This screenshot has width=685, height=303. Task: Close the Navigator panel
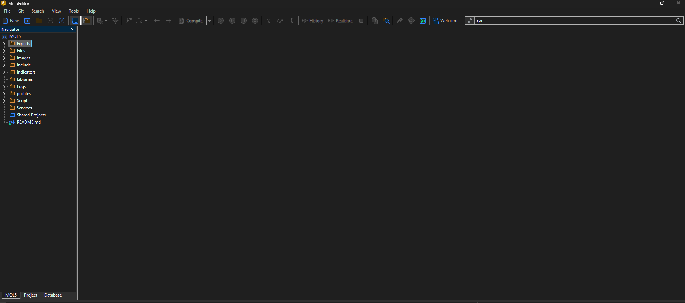pos(72,29)
